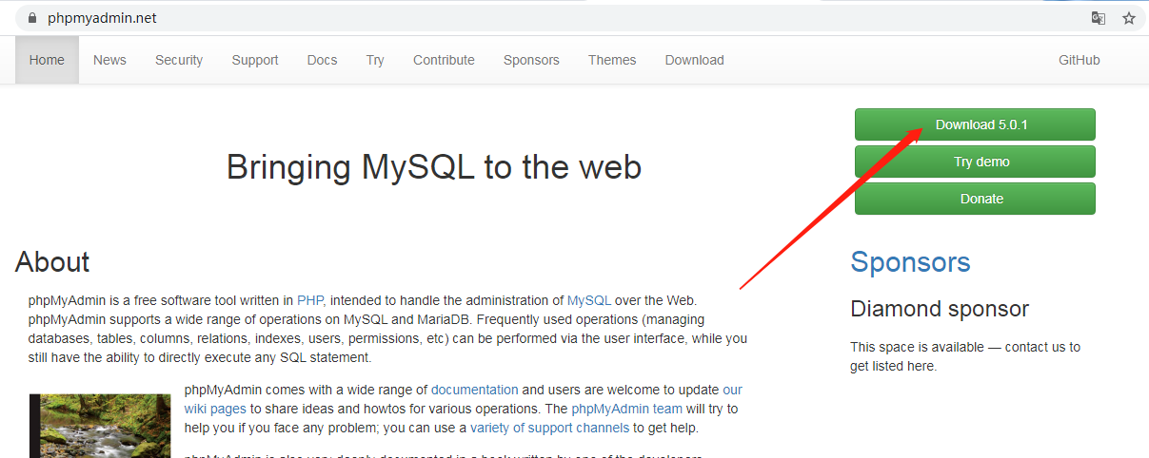Open the Support navigation item
The image size is (1149, 458).
click(255, 60)
